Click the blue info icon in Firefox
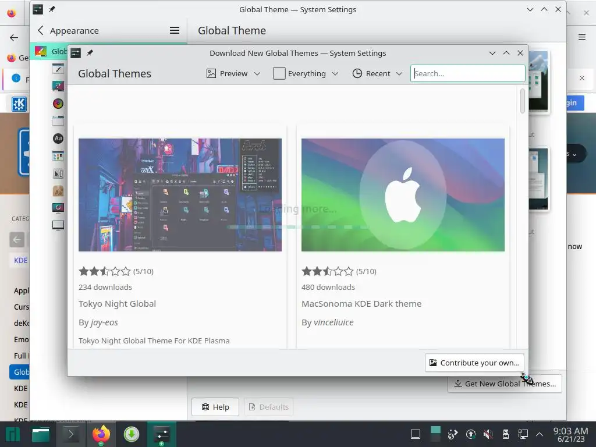Viewport: 596px width, 447px height. pos(16,78)
